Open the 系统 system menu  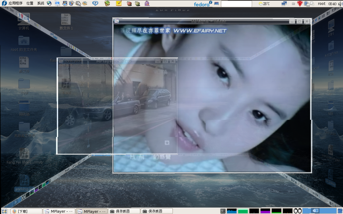pyautogui.click(x=41, y=3)
